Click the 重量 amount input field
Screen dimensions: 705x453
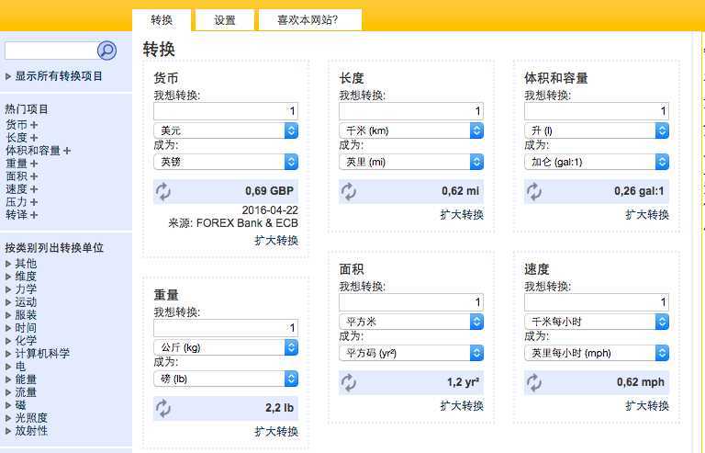click(x=226, y=328)
